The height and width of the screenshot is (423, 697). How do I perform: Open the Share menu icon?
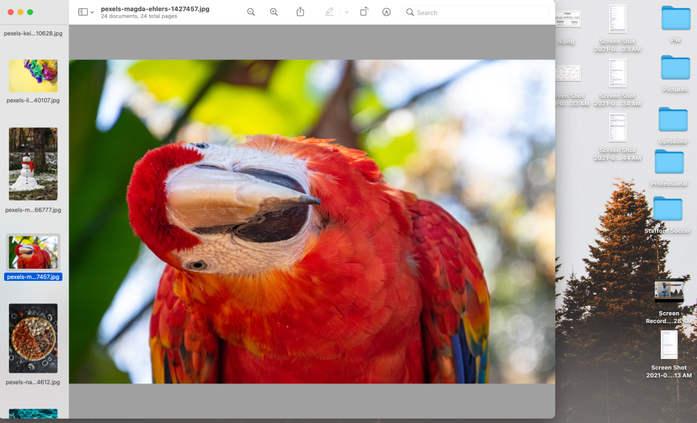click(x=300, y=12)
